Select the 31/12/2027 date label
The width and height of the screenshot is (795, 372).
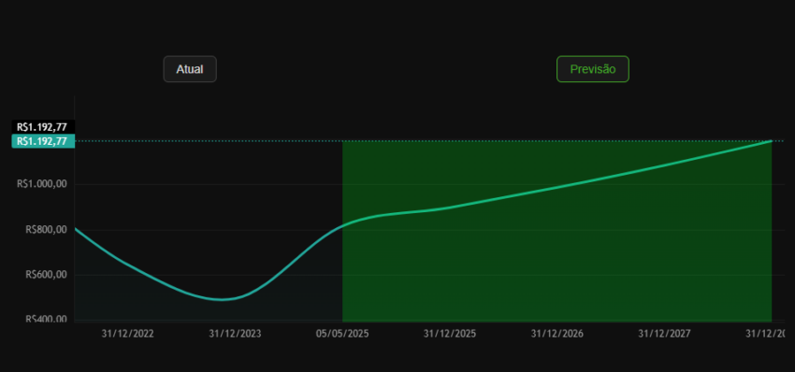pos(664,334)
